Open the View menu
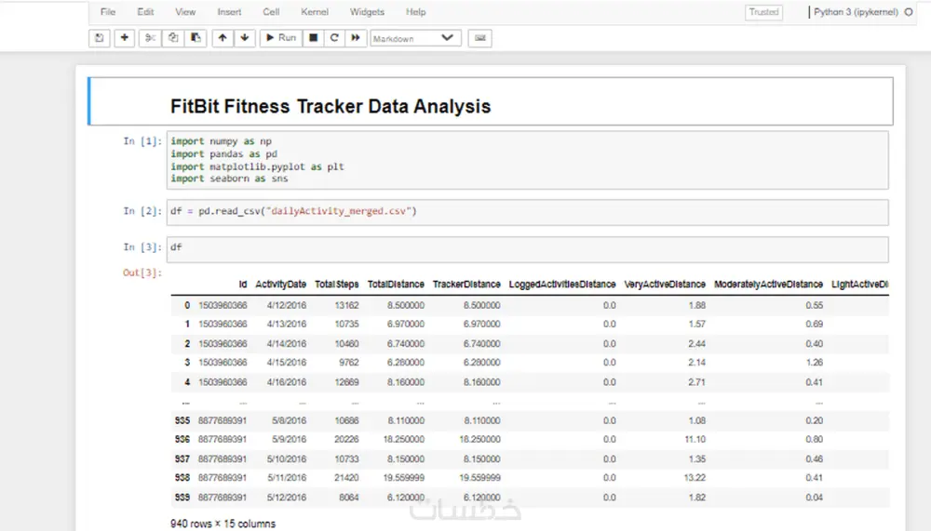 click(185, 12)
